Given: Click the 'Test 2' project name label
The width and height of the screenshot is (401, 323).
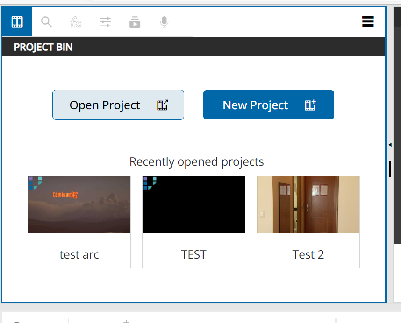Looking at the screenshot, I should coord(308,254).
